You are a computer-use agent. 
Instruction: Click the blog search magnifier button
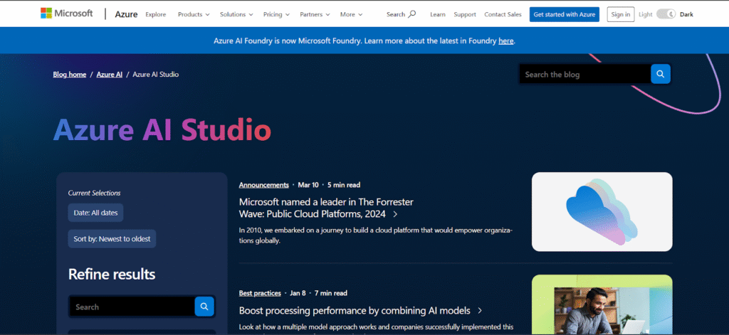click(x=661, y=74)
